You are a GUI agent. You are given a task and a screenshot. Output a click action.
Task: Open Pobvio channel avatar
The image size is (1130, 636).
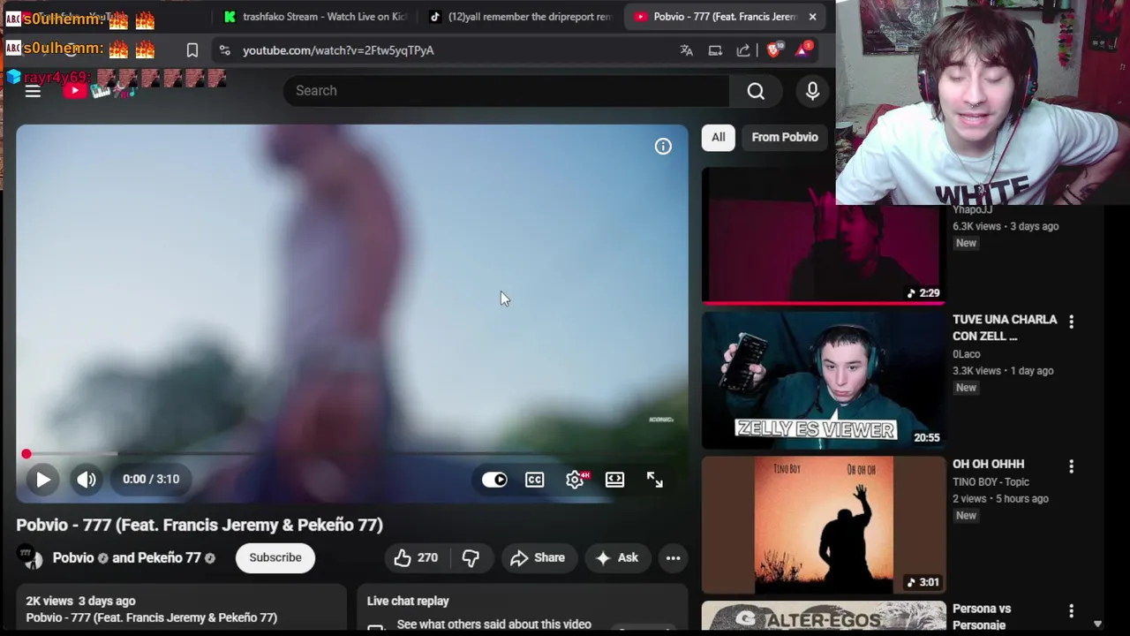31,557
